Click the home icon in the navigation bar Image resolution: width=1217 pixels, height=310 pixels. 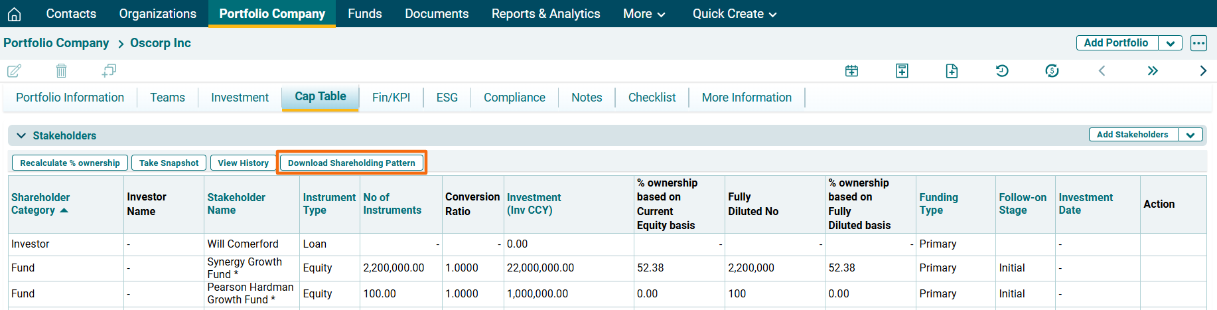(14, 14)
